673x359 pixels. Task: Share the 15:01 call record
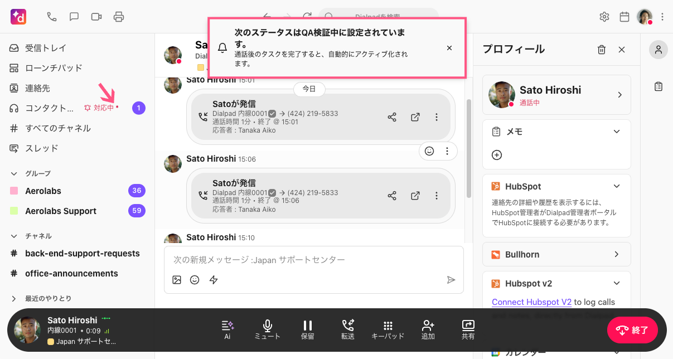point(392,117)
